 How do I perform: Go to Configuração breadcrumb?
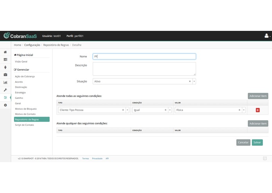pyautogui.click(x=32, y=45)
